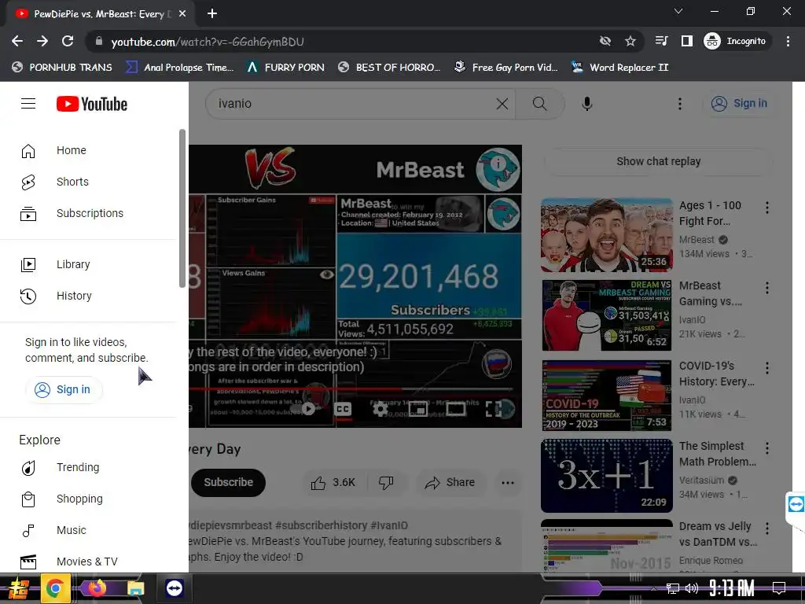This screenshot has height=604, width=805.
Task: Open options for Ages 1 - 100 video
Action: pos(767,208)
